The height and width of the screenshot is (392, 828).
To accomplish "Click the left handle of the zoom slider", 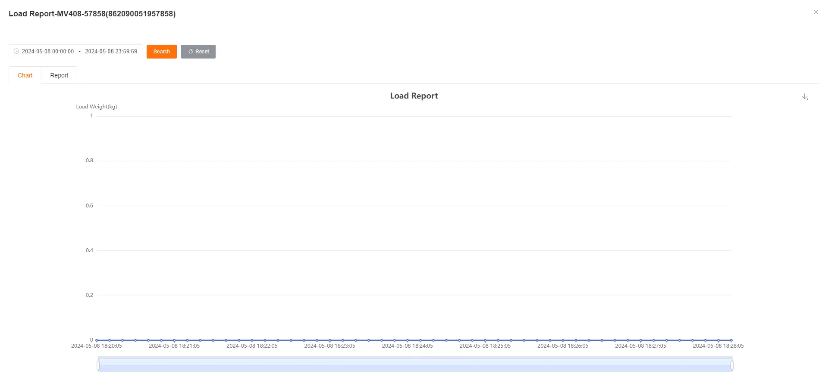I will click(98, 364).
